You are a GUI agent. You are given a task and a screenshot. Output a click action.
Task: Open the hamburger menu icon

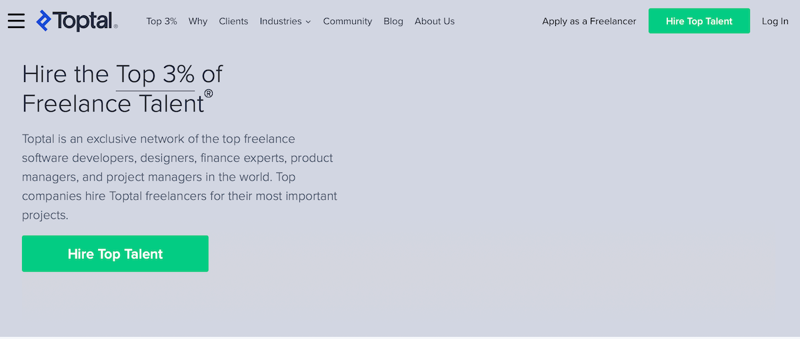pos(16,21)
